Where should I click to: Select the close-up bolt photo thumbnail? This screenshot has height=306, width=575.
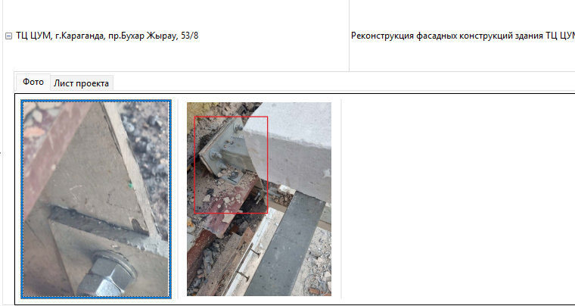point(96,199)
